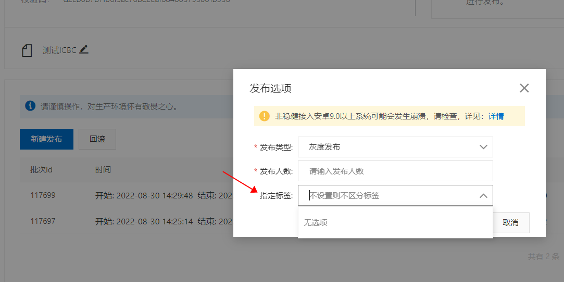
Task: Click the file icon beside 测试ICBC
Action: 27,50
